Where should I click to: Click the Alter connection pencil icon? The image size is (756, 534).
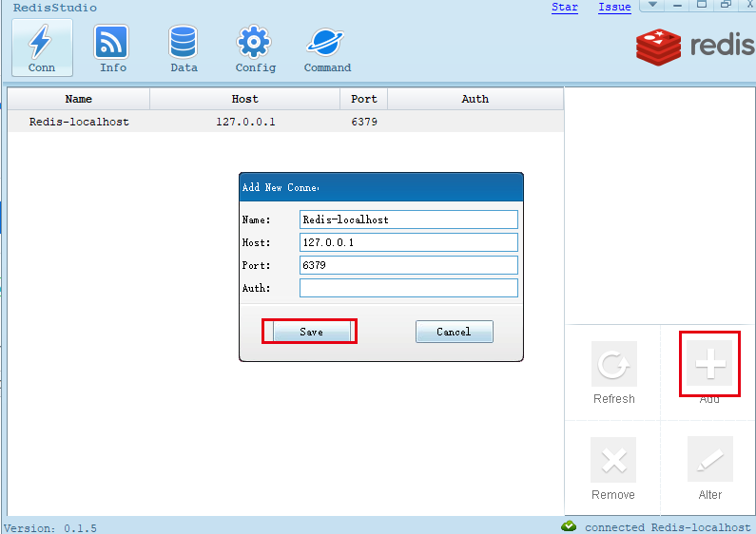(709, 461)
